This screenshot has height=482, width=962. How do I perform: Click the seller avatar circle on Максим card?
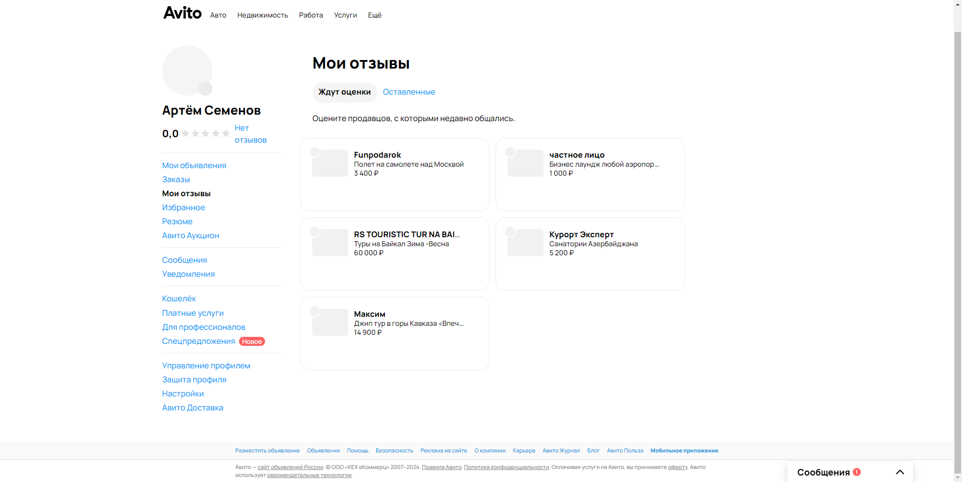click(315, 311)
